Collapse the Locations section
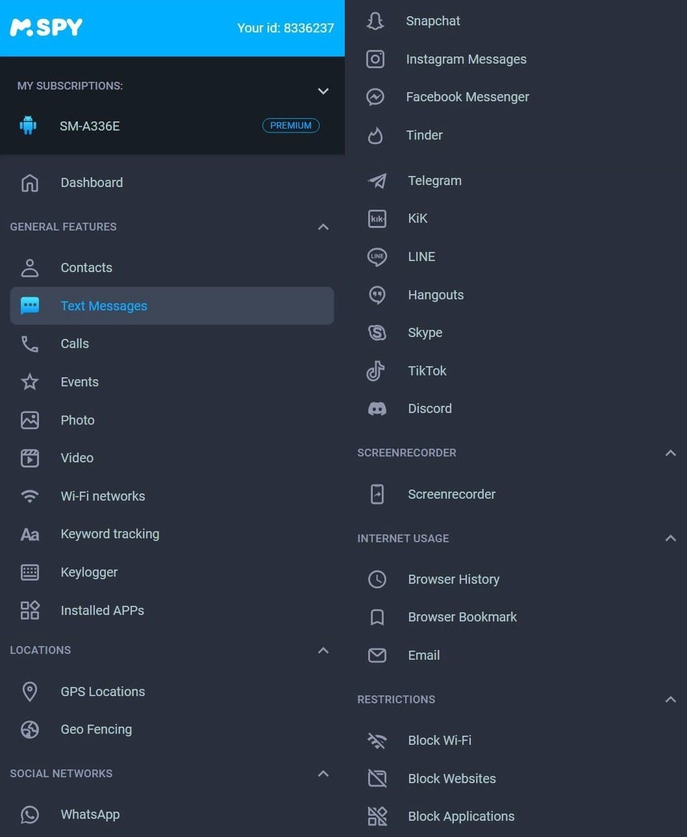 click(x=323, y=650)
